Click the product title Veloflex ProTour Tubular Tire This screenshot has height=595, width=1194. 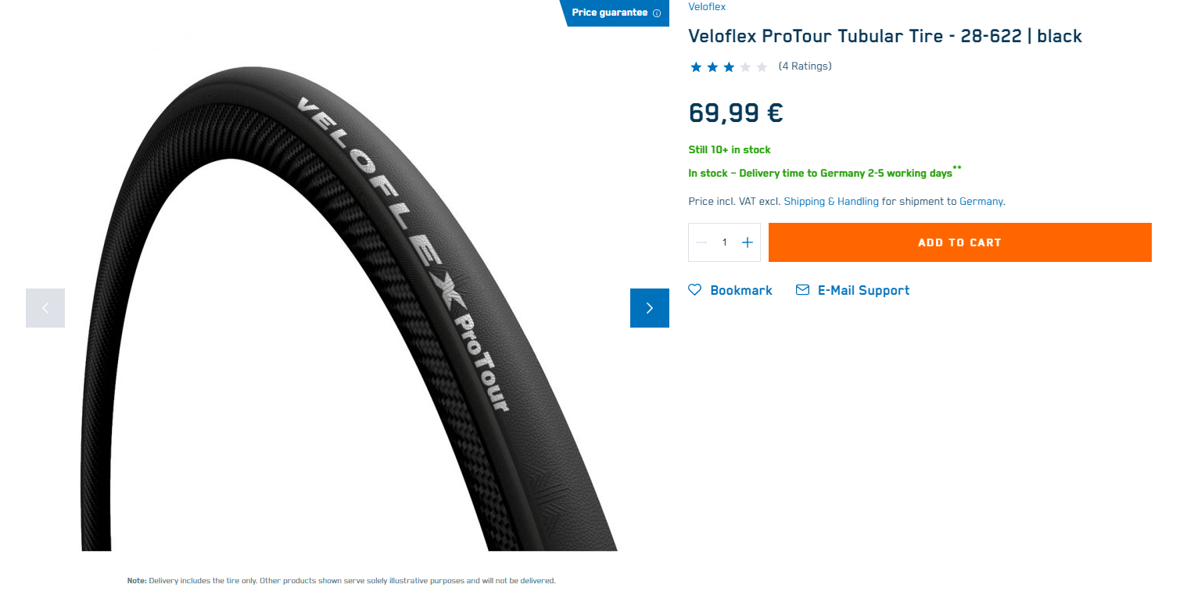pos(885,36)
